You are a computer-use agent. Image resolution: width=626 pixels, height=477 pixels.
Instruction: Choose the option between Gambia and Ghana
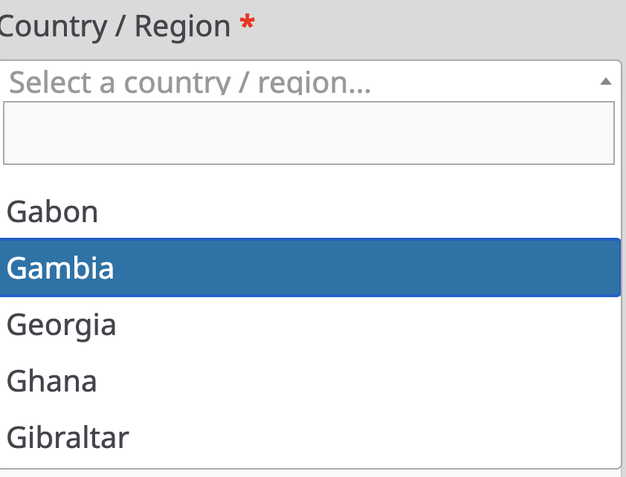(x=62, y=325)
